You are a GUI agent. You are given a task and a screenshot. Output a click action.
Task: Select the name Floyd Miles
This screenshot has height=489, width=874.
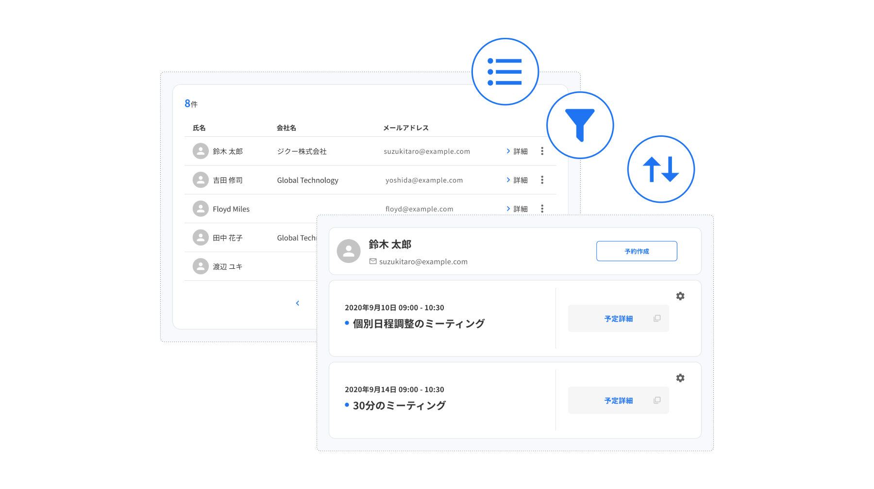[x=231, y=209]
